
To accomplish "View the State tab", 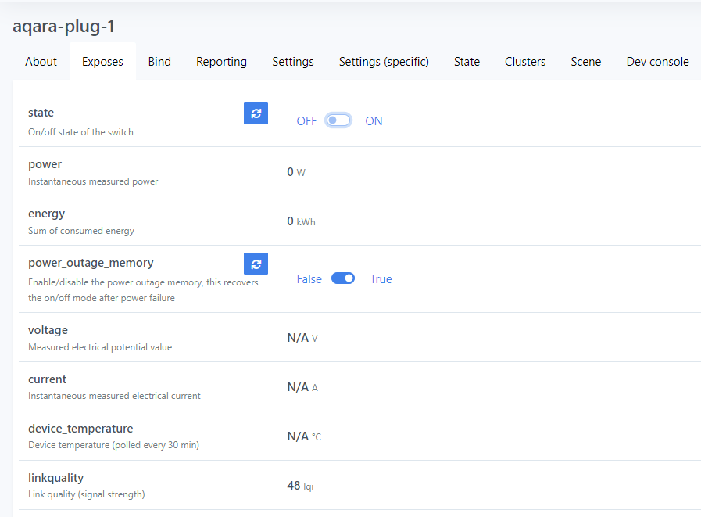I will [467, 61].
